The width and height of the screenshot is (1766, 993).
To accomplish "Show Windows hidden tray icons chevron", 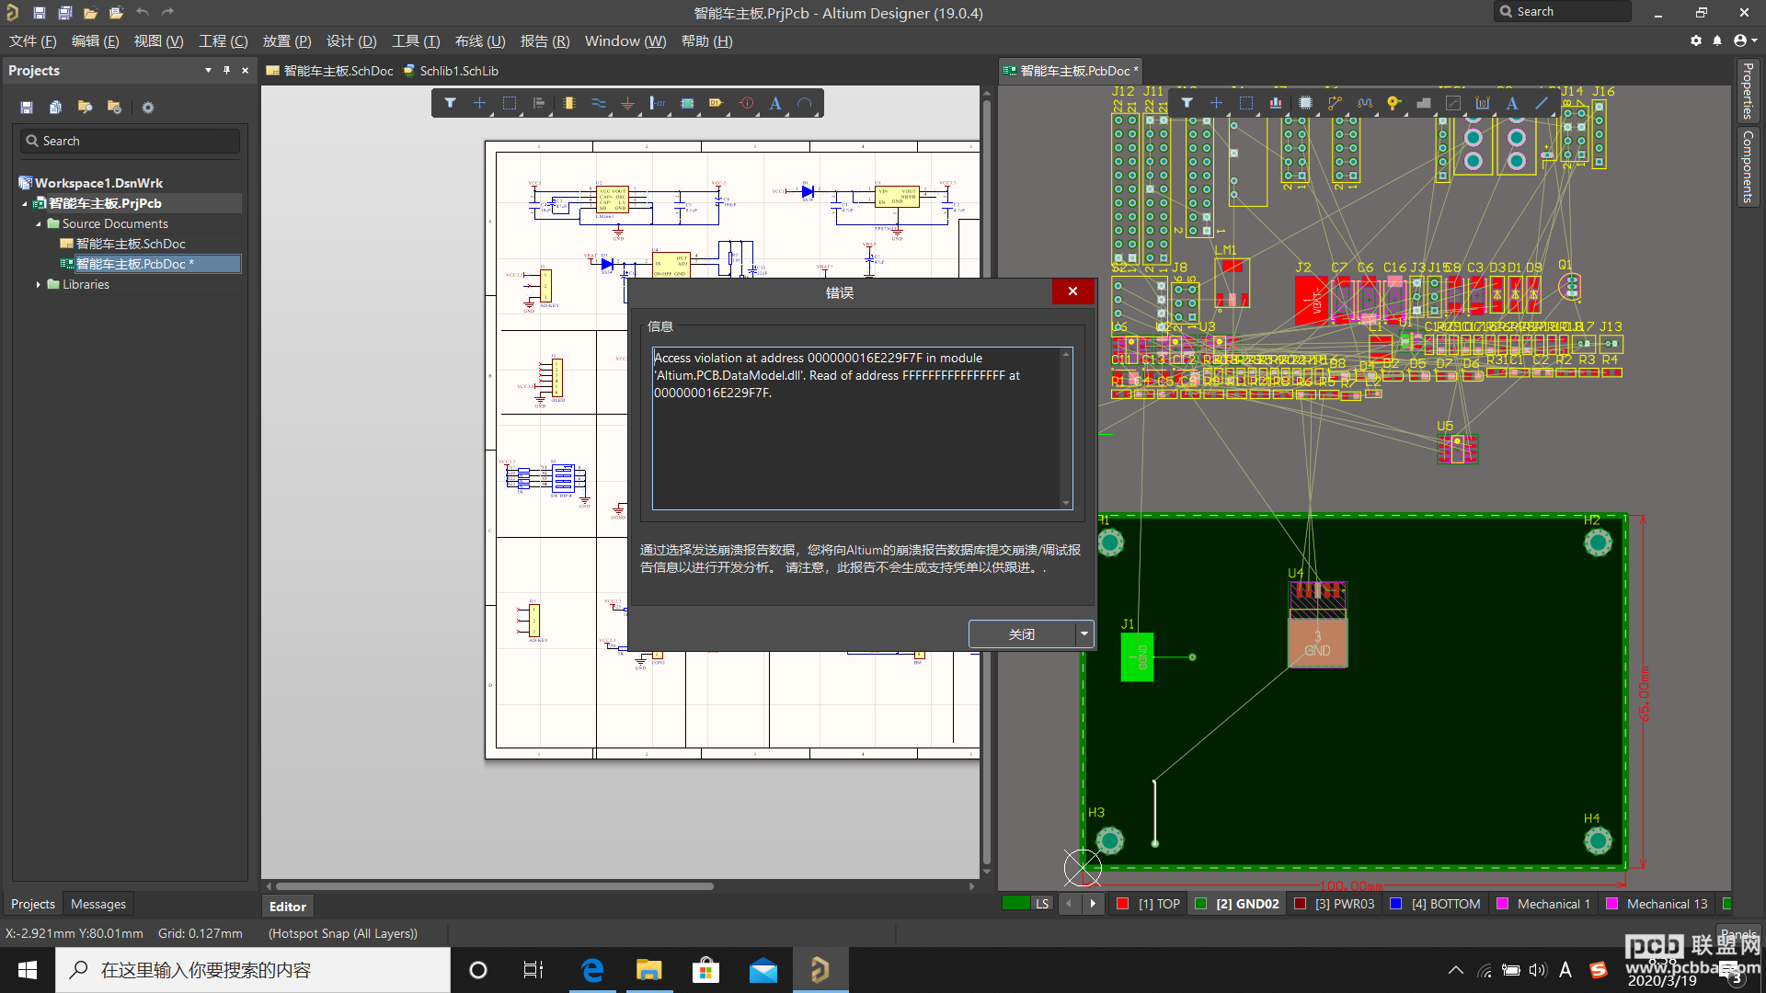I will click(x=1456, y=970).
